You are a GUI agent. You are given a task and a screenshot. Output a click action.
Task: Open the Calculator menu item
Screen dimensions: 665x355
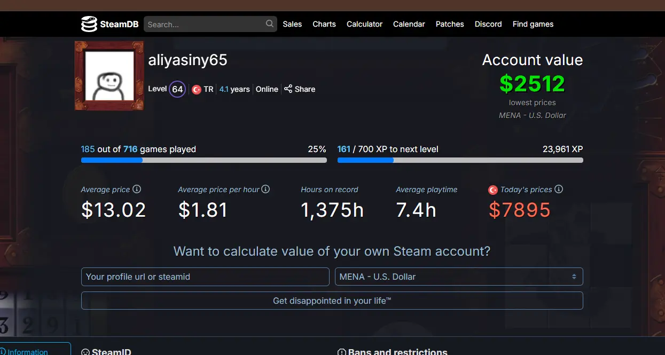tap(364, 24)
